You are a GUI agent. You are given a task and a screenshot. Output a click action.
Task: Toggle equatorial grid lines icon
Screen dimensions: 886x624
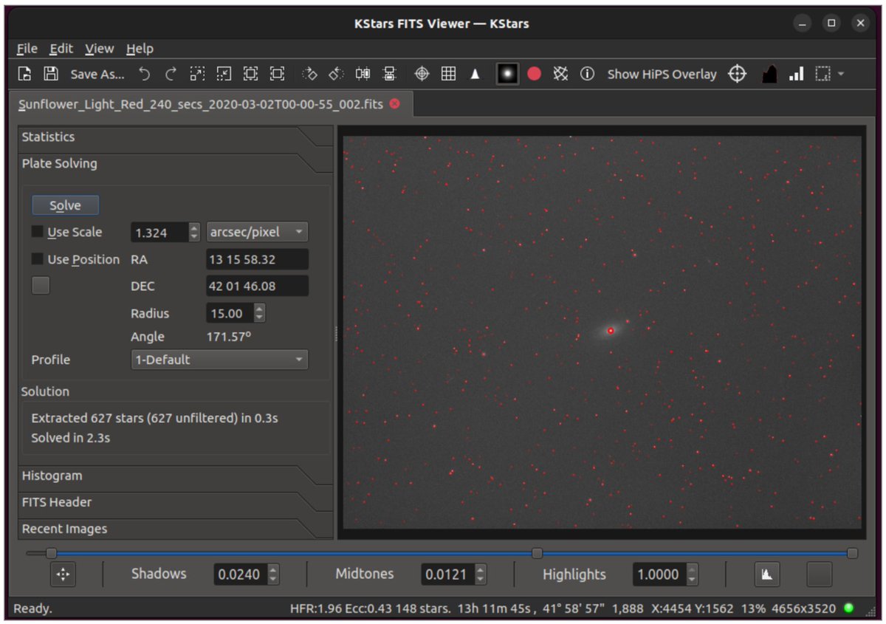(561, 74)
